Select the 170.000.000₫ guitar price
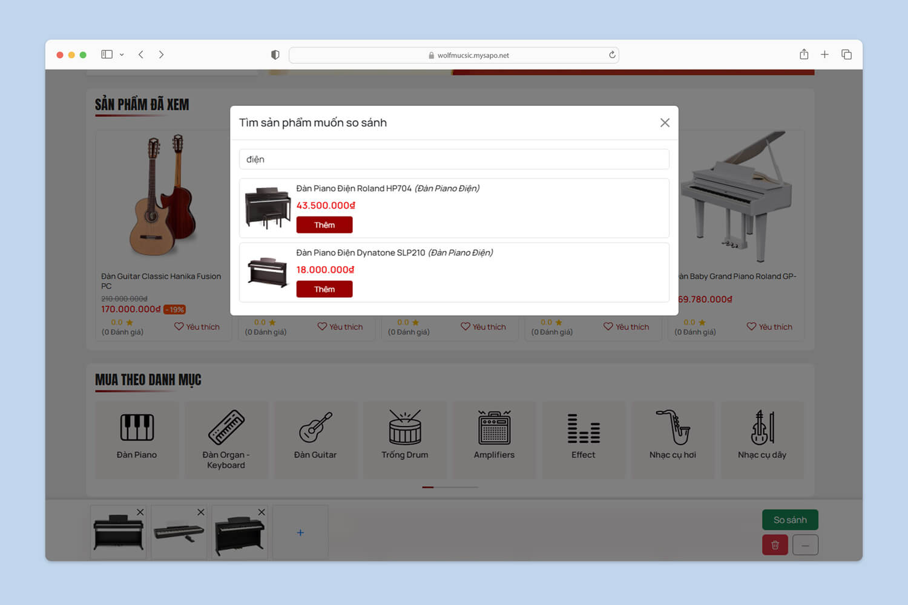The image size is (908, 605). tap(131, 309)
